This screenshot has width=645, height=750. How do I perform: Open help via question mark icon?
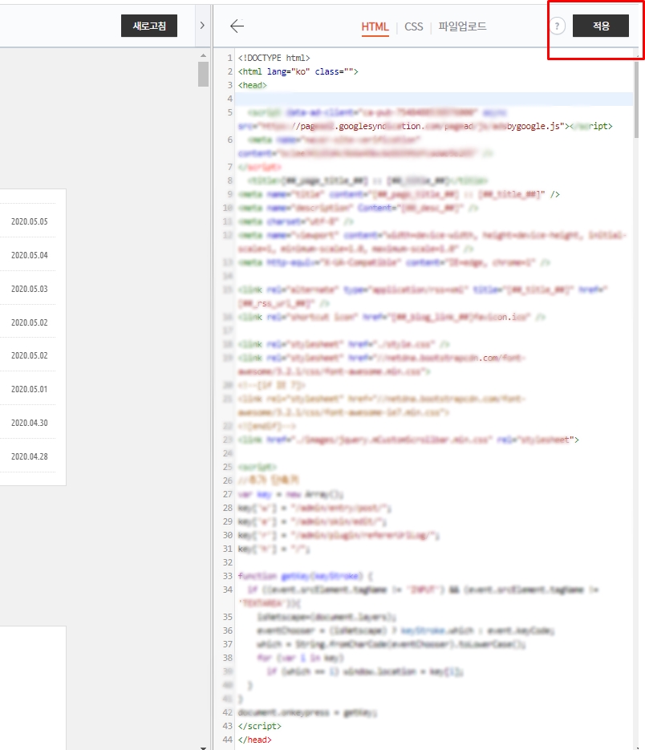tap(557, 26)
